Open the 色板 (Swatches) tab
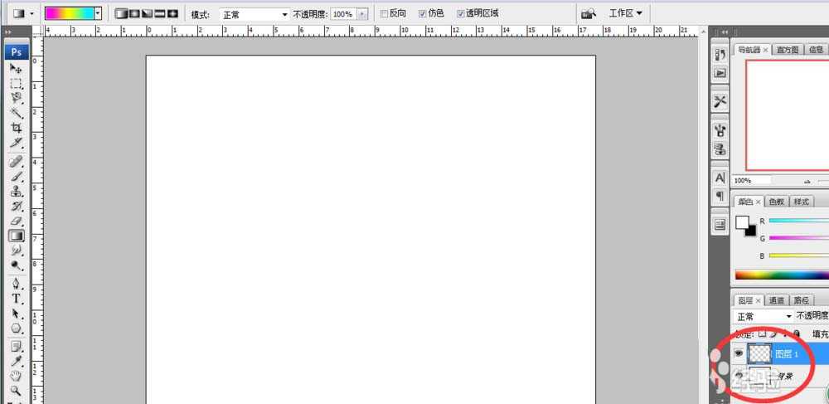The height and width of the screenshot is (404, 829). coord(776,202)
